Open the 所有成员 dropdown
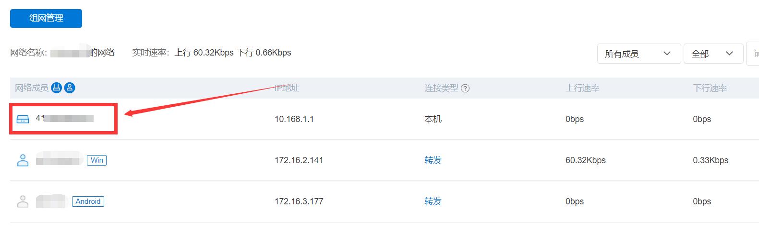The image size is (759, 245). (x=639, y=54)
